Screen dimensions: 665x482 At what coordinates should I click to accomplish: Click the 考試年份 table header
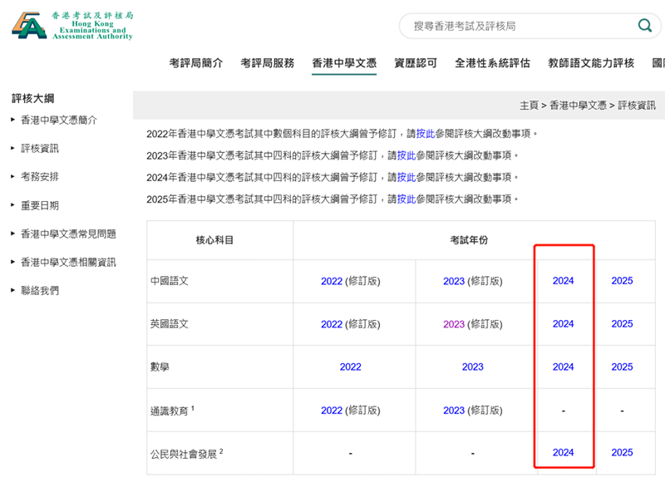pyautogui.click(x=469, y=240)
